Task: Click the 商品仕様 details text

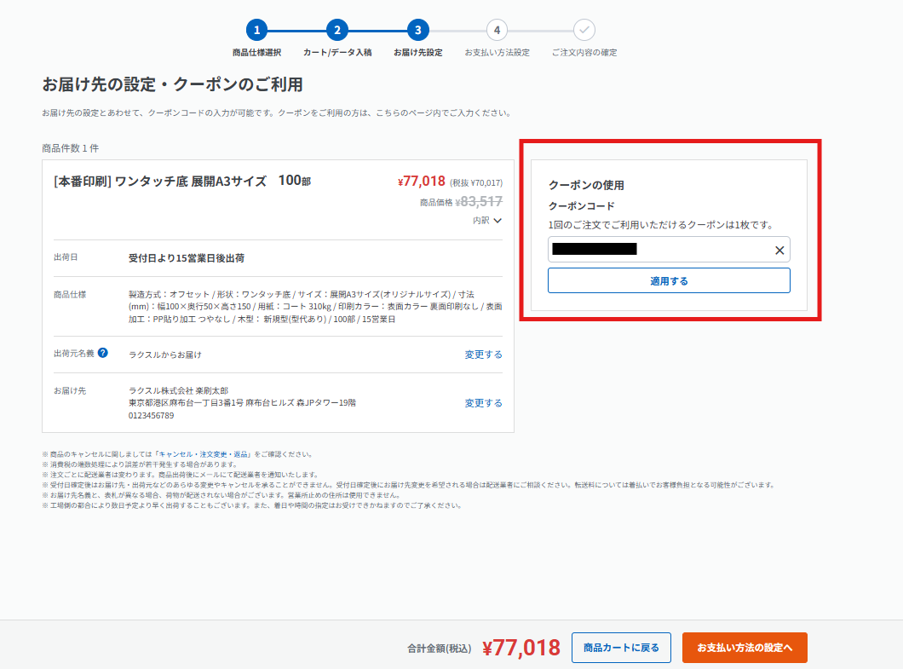Action: coord(315,307)
